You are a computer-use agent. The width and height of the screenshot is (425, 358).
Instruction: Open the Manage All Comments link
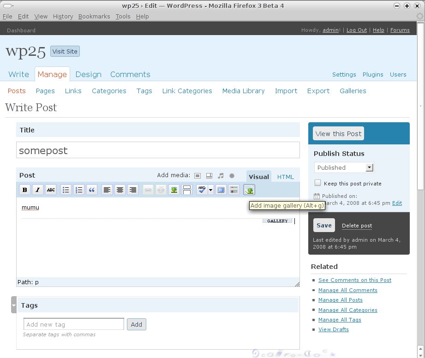coord(348,290)
